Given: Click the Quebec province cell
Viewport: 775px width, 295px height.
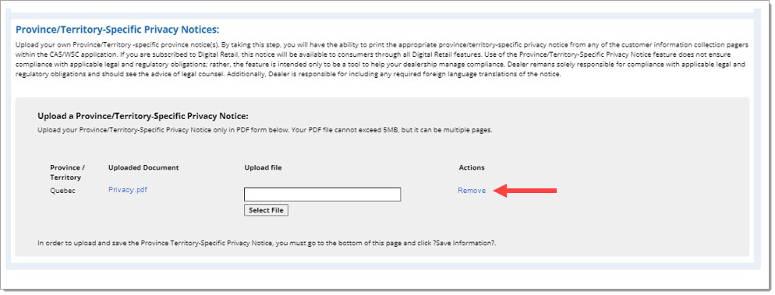Looking at the screenshot, I should click(x=63, y=191).
